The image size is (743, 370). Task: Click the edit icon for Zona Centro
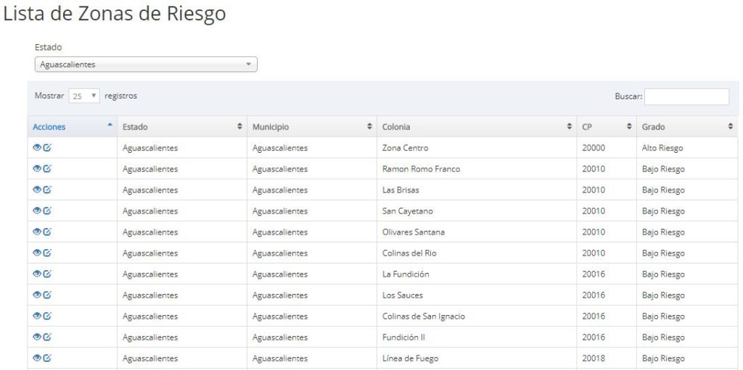click(47, 148)
